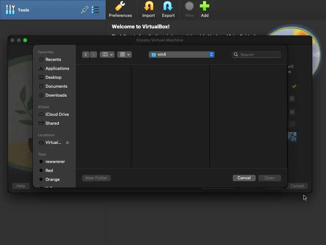This screenshot has width=326, height=245.
Task: Click the green Add machine icon
Action: (205, 6)
